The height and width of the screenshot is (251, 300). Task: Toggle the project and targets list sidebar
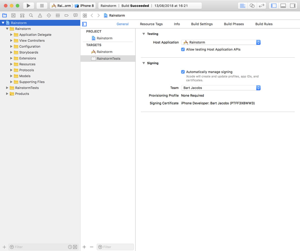tap(84, 24)
